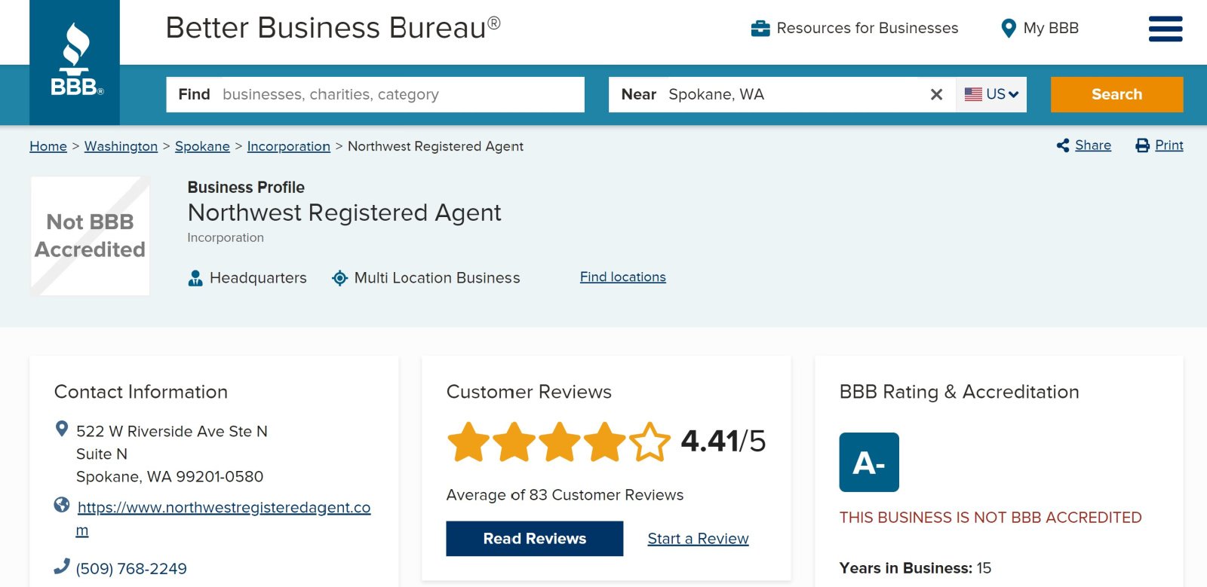The height and width of the screenshot is (587, 1207).
Task: Clear the Near location field with X
Action: pos(936,94)
